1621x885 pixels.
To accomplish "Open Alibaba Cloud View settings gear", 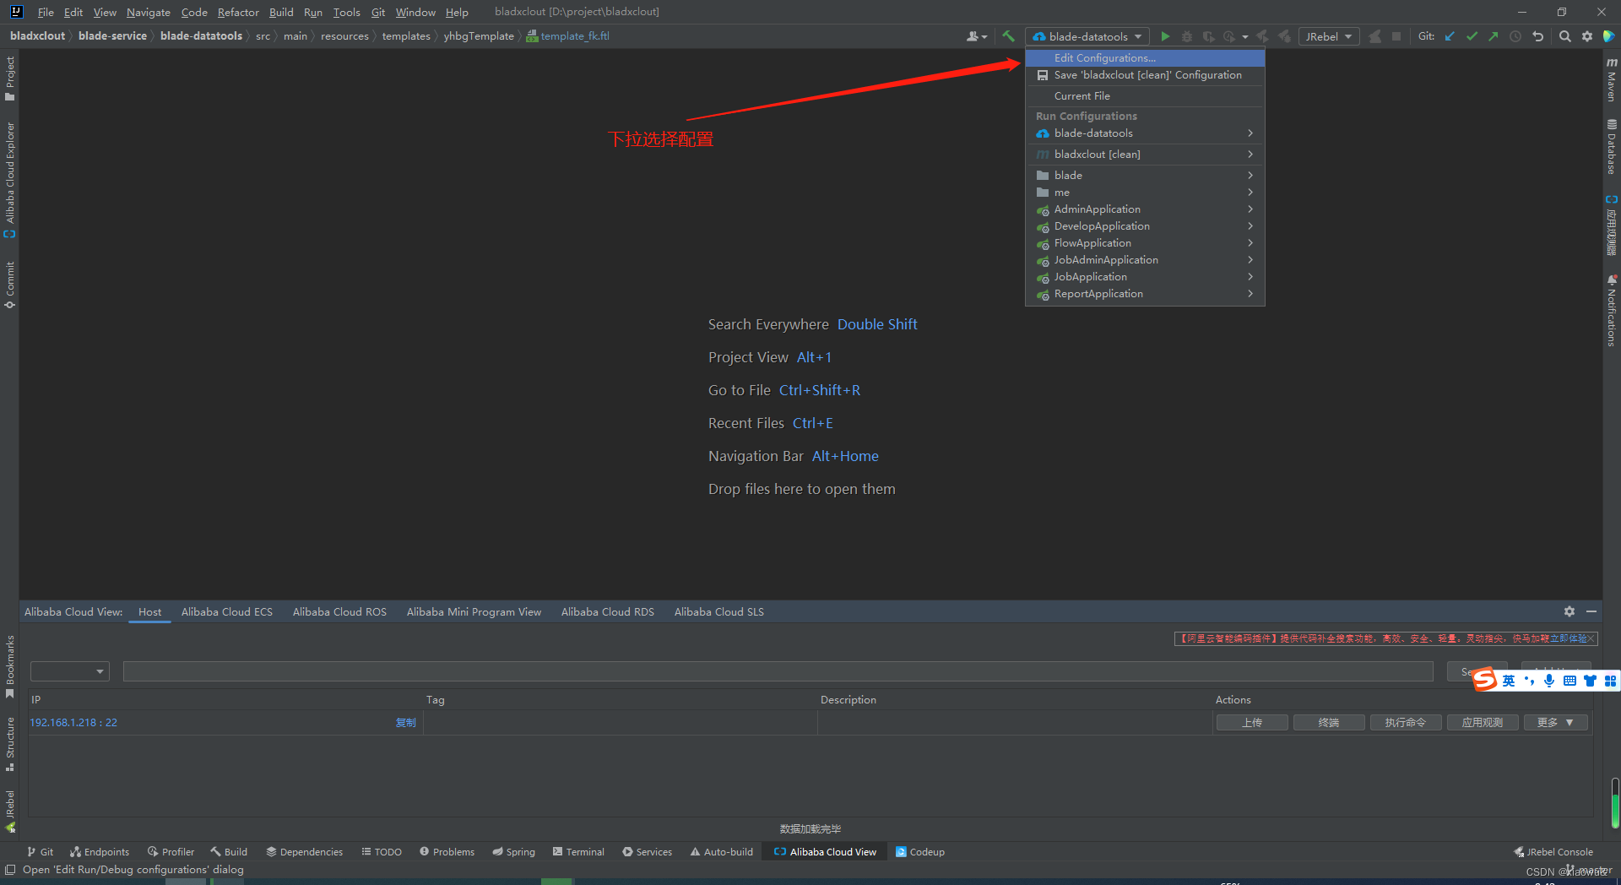I will (1569, 611).
